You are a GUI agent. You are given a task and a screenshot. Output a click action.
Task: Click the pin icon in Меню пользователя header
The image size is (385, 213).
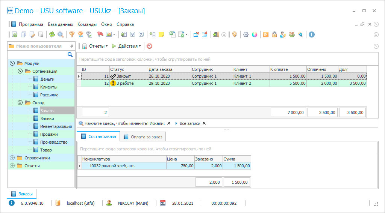click(x=71, y=46)
